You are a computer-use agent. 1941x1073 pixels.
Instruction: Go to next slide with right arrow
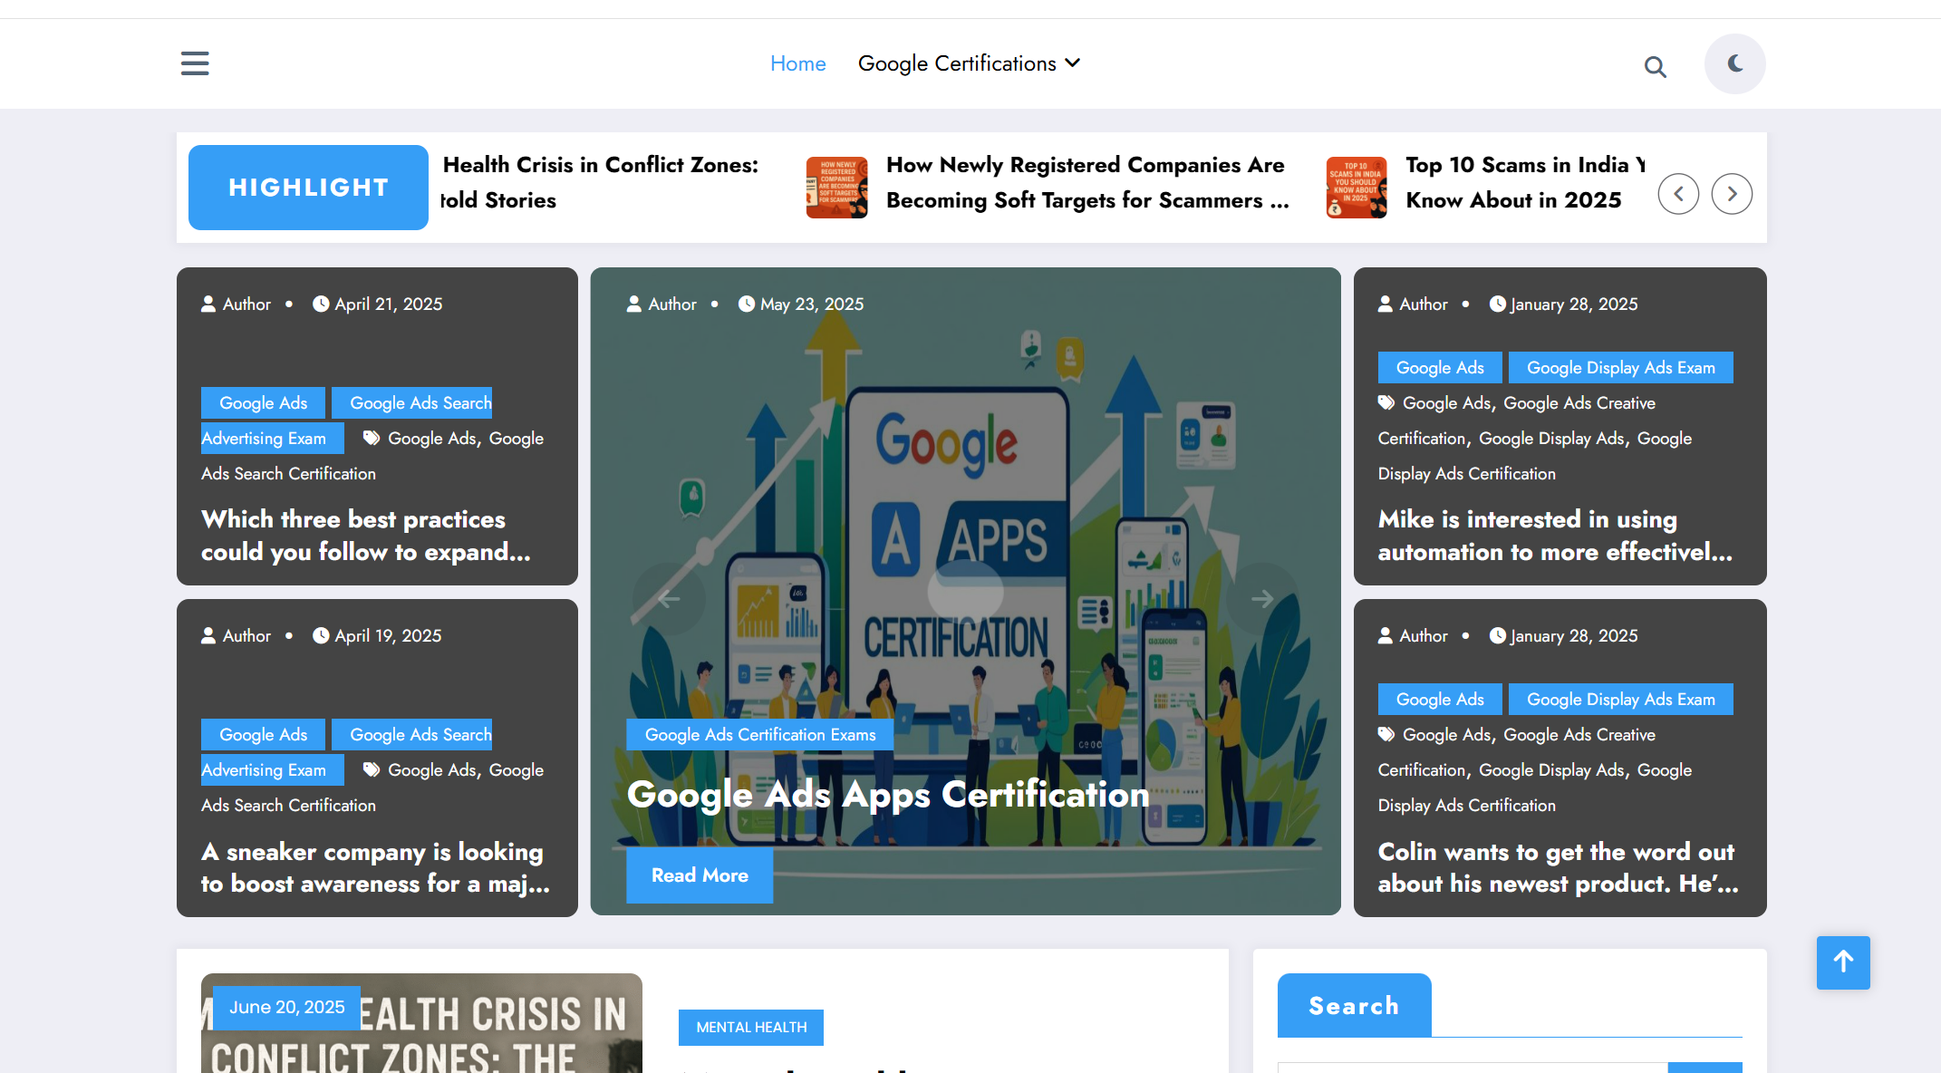1262,598
